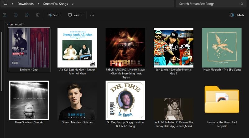Image resolution: width=249 pixels, height=138 pixels.
Task: Click the search magnifier icon
Action: (x=242, y=4)
